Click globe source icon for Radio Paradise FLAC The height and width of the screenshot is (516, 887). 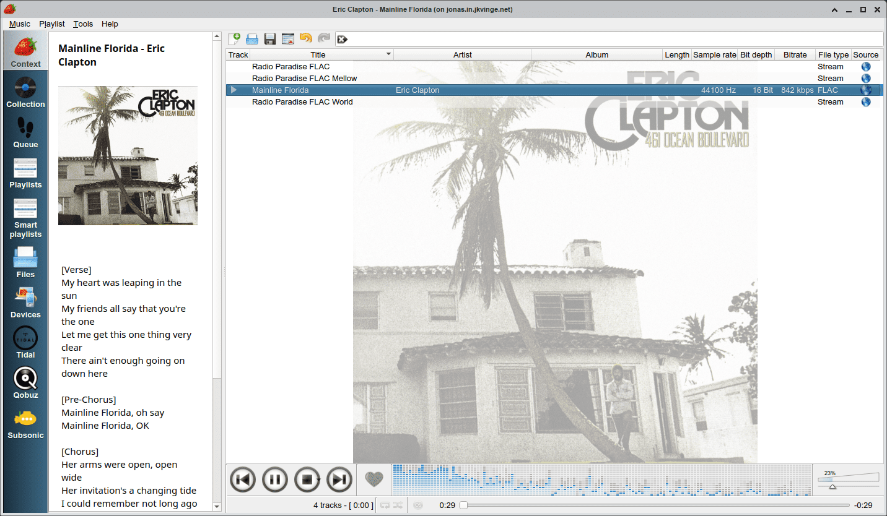click(866, 67)
